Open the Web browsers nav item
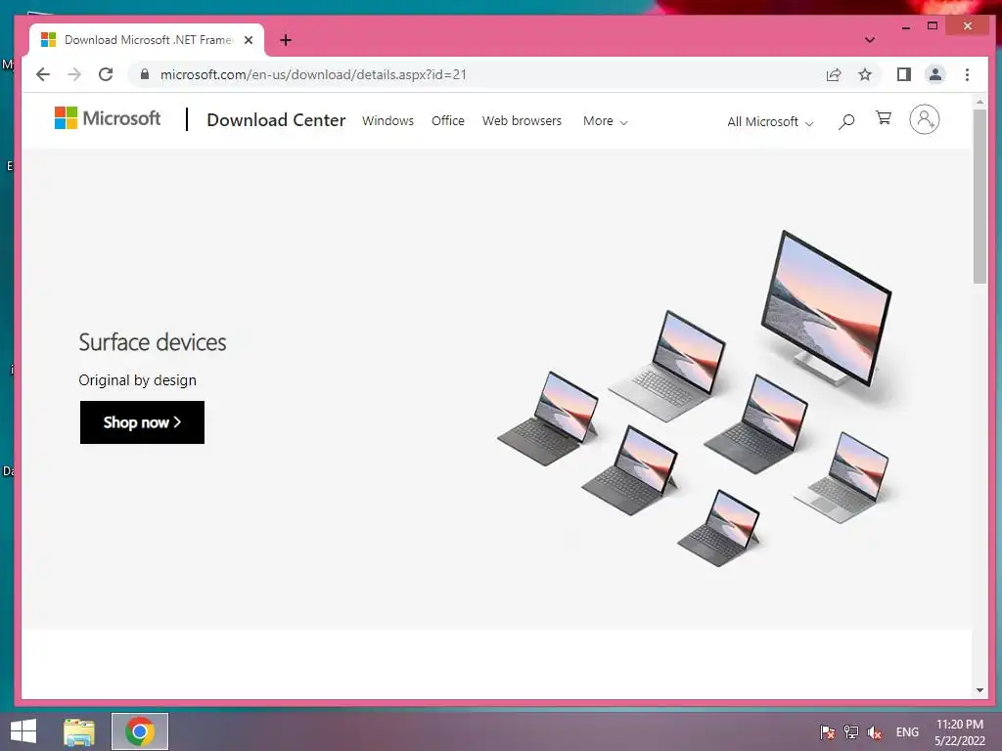1002x751 pixels. (523, 120)
